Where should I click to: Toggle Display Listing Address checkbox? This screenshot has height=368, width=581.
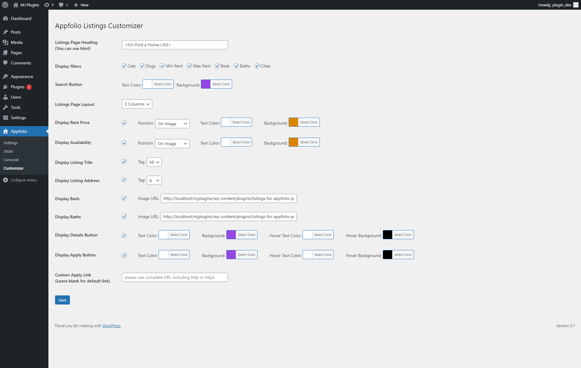point(124,180)
